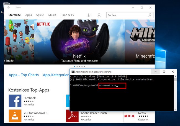Click the Suchen search field

[130, 15]
